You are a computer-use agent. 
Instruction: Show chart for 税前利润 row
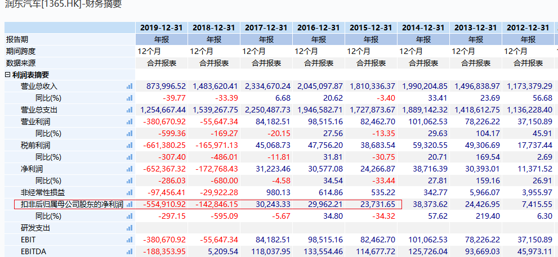[x=130, y=145]
